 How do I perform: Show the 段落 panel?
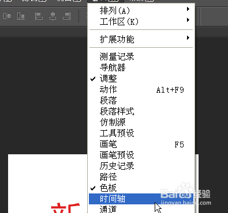[141, 100]
